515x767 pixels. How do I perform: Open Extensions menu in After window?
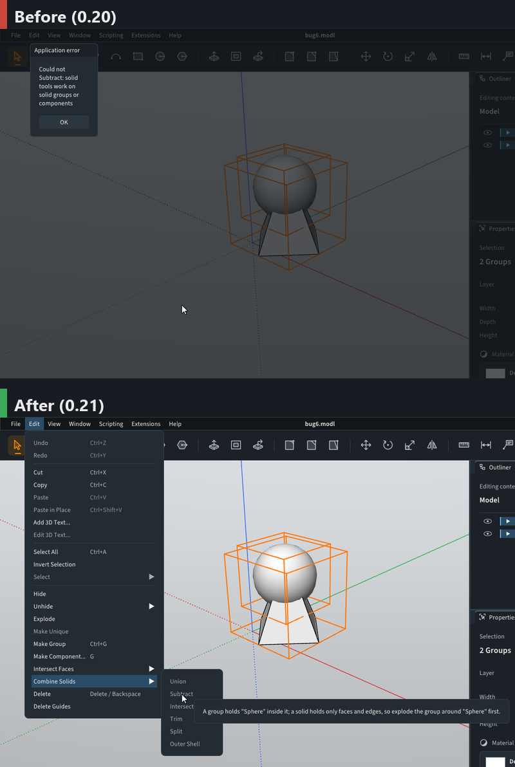pos(146,424)
